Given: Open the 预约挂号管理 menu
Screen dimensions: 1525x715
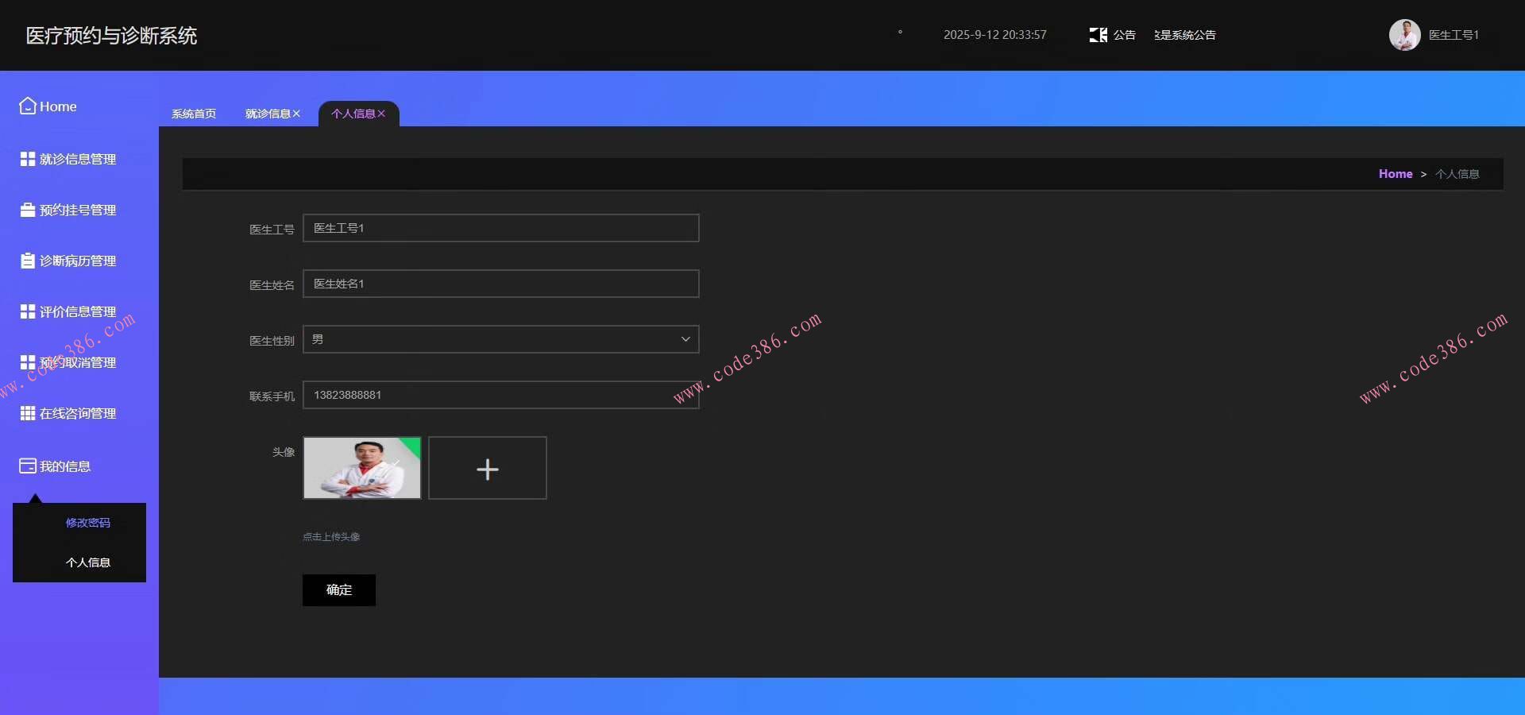Looking at the screenshot, I should coord(78,210).
